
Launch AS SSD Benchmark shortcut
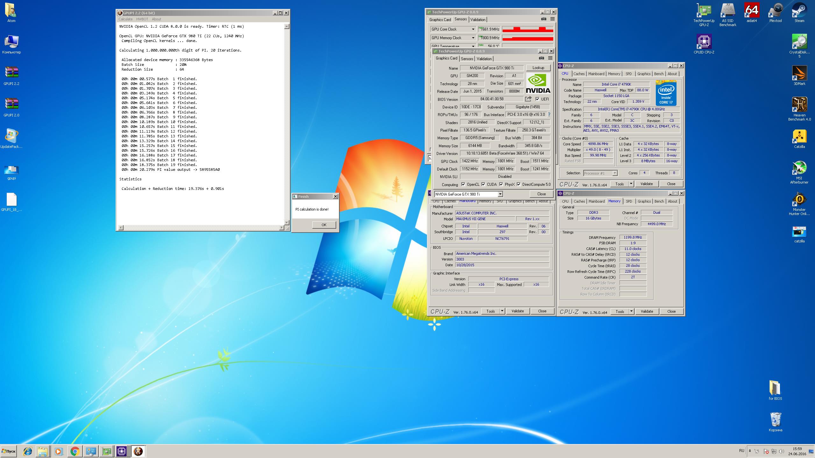pyautogui.click(x=728, y=15)
